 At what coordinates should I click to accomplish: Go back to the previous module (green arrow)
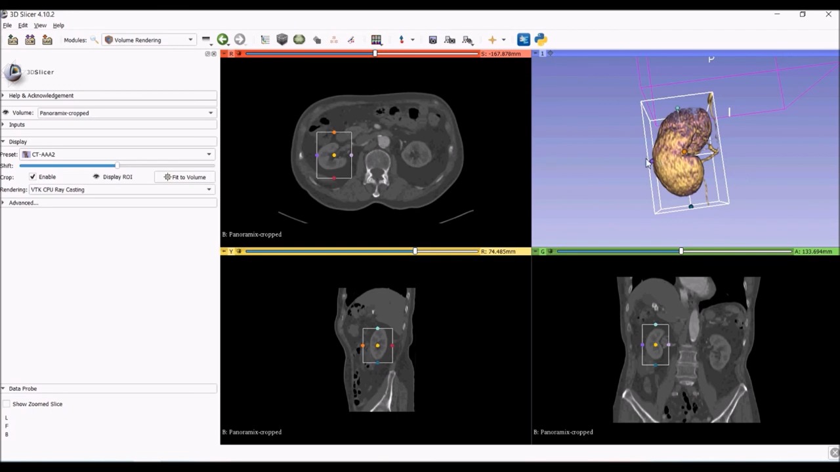point(222,40)
